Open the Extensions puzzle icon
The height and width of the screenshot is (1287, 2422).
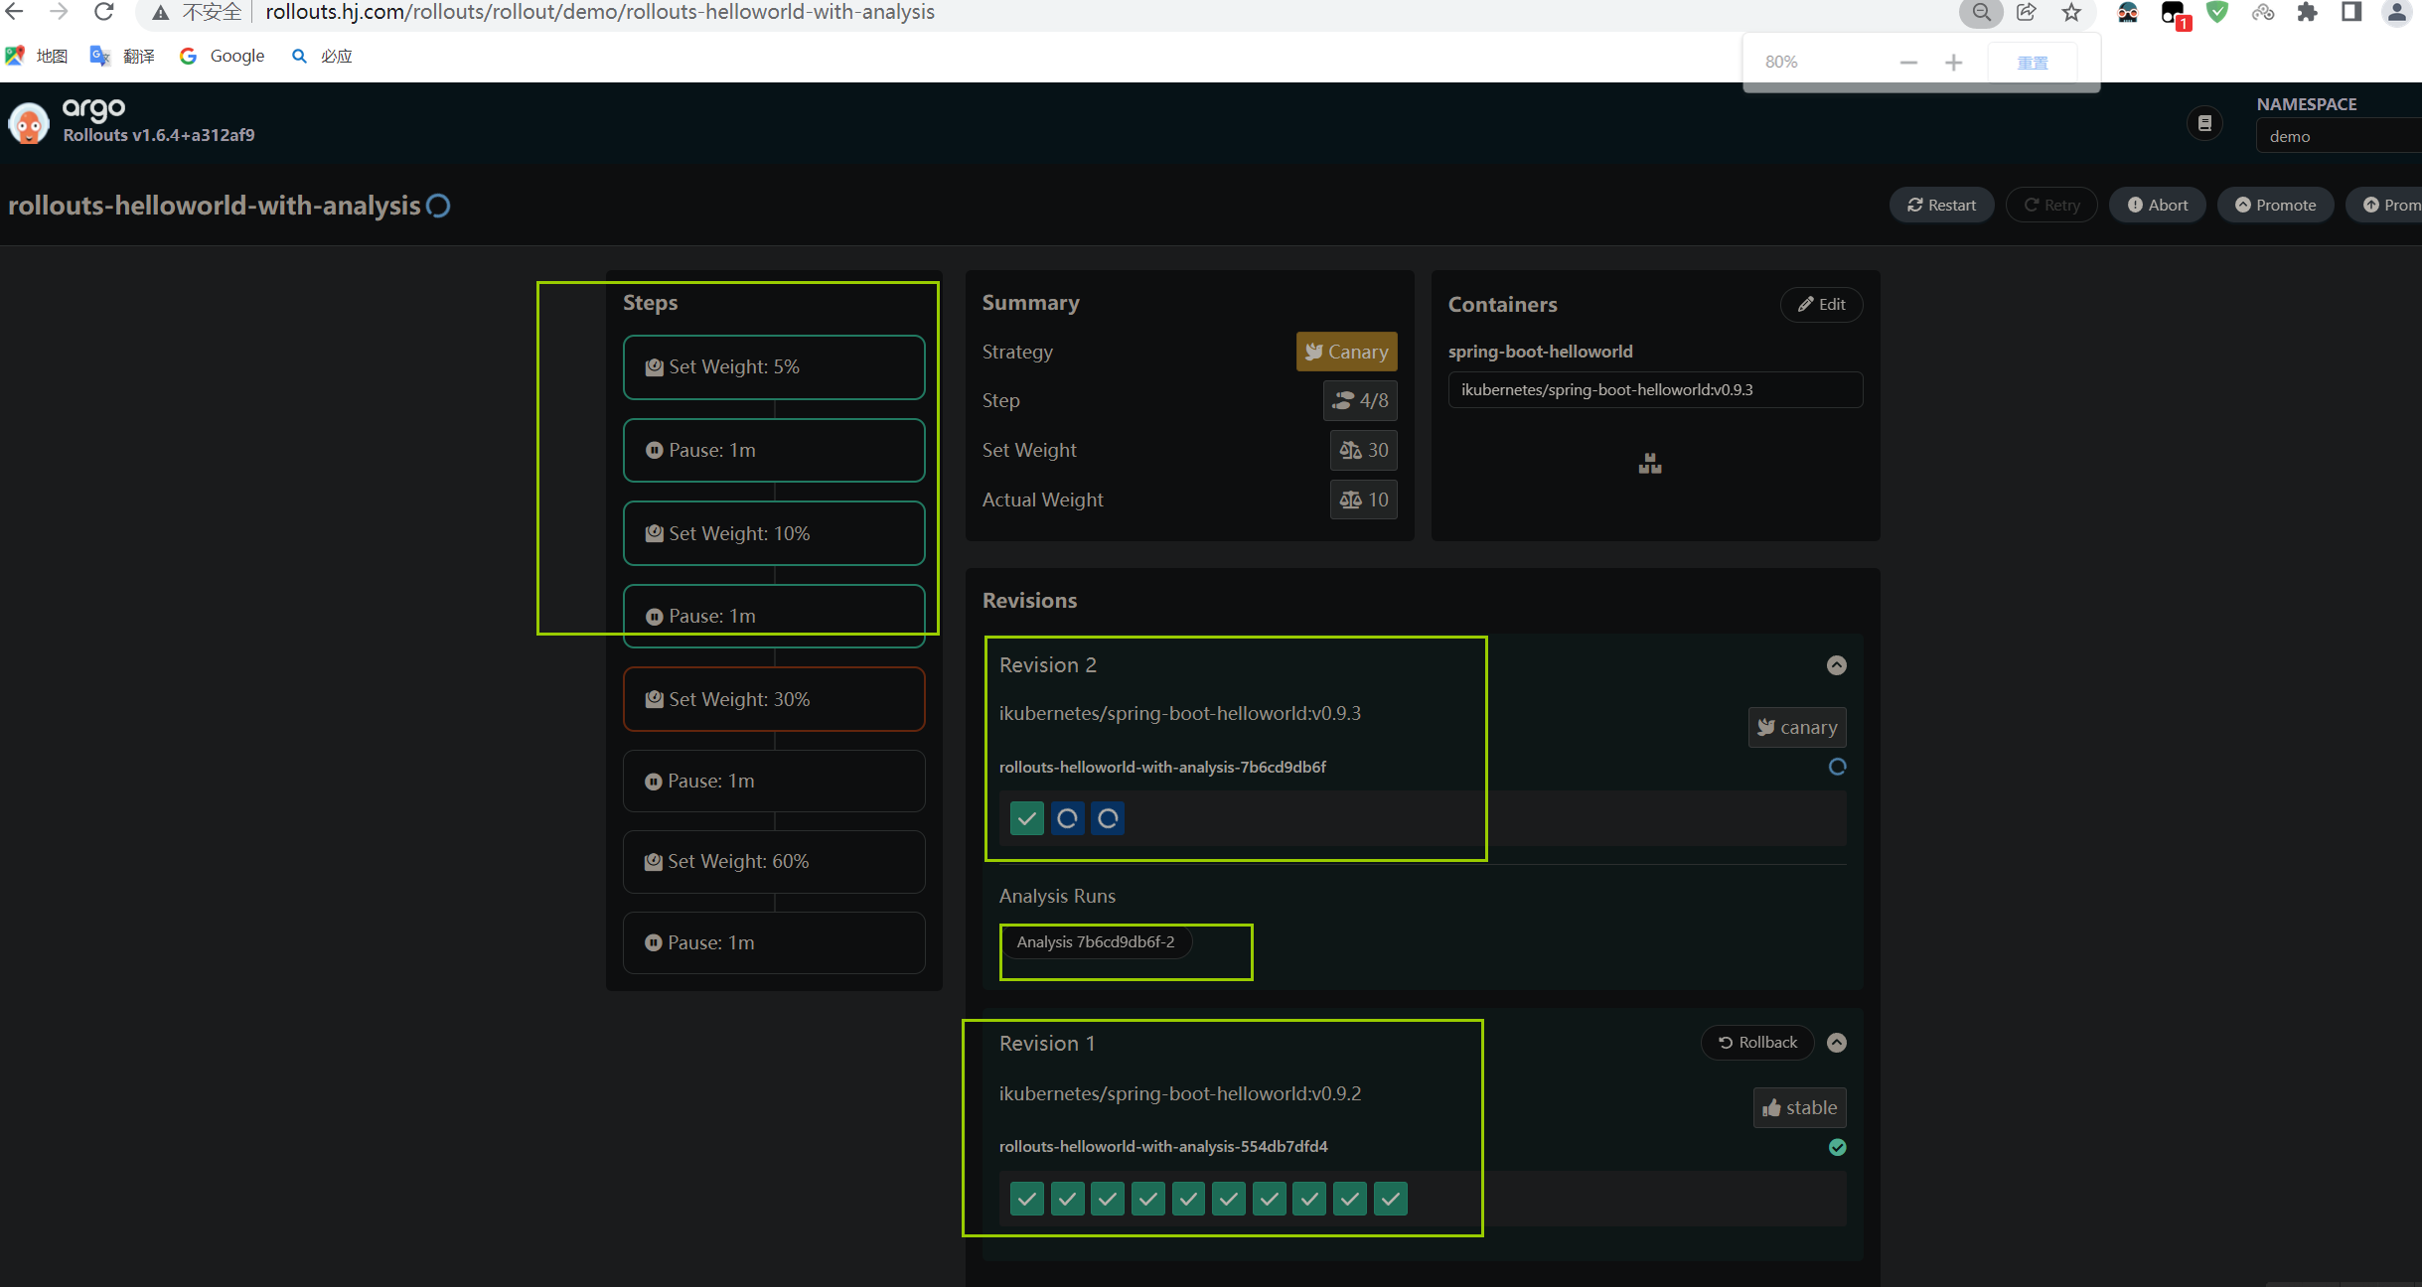2307,12
